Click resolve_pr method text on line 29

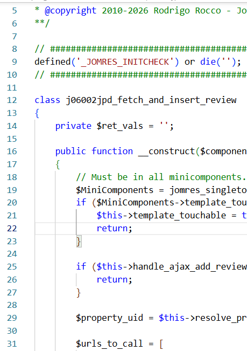[x=221, y=318]
